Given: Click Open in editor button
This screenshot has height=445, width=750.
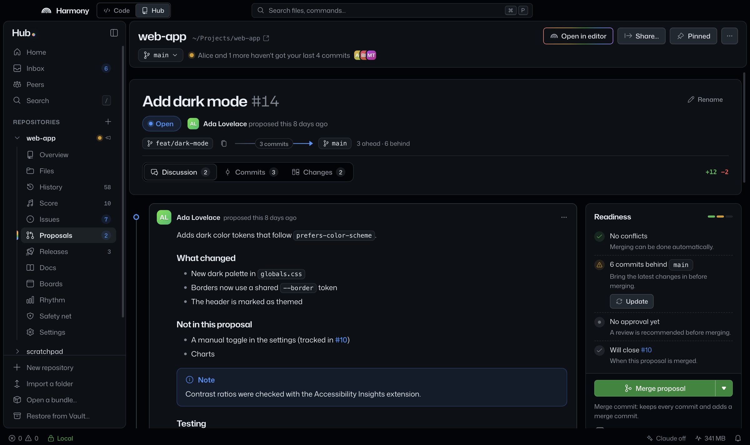Looking at the screenshot, I should 578,36.
